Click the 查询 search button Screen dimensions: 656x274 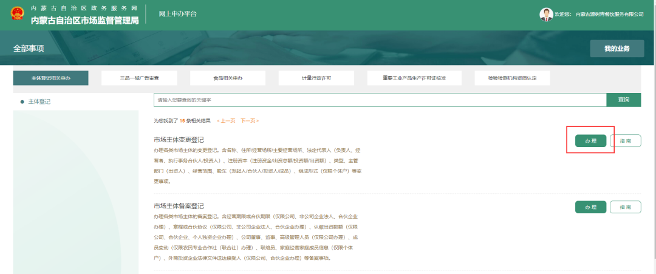tap(624, 100)
